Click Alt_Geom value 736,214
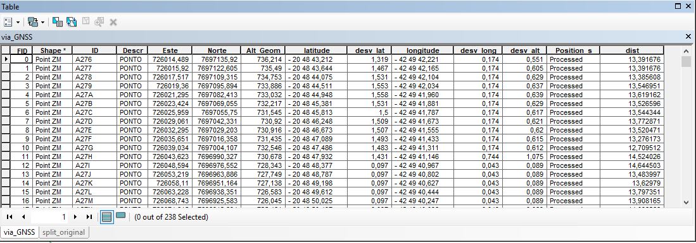The height and width of the screenshot is (243, 696). point(263,59)
